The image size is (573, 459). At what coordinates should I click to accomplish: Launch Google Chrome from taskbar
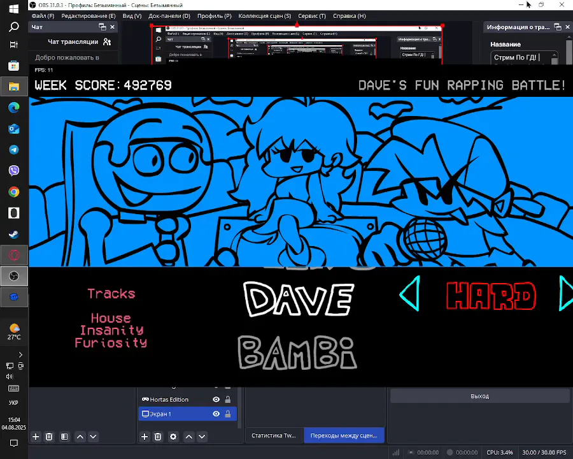tap(14, 192)
